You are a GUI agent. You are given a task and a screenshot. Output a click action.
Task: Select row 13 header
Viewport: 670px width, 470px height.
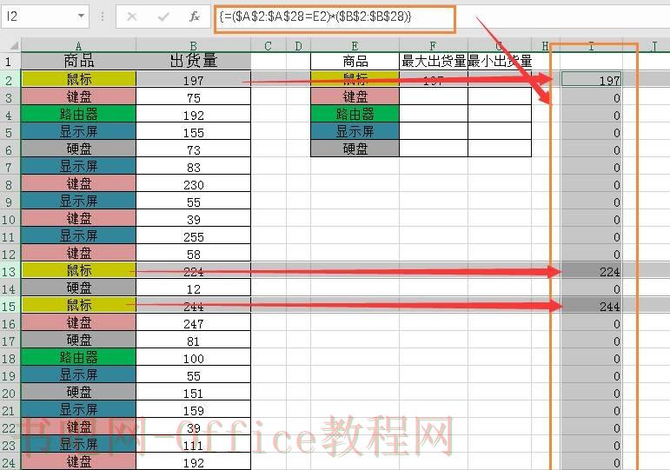[x=10, y=271]
